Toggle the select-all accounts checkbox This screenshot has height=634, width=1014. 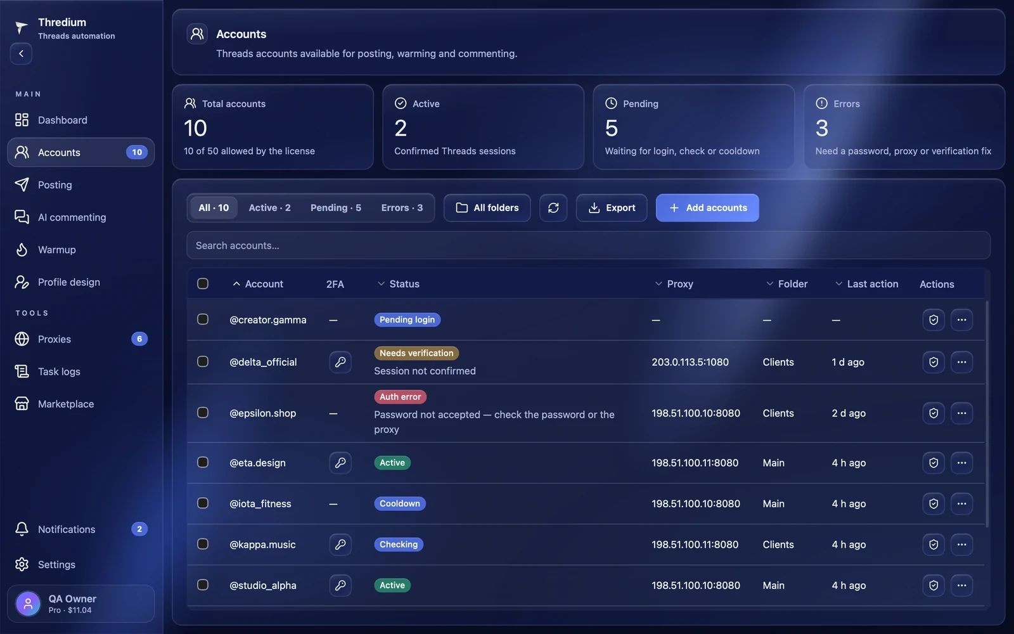click(x=203, y=283)
